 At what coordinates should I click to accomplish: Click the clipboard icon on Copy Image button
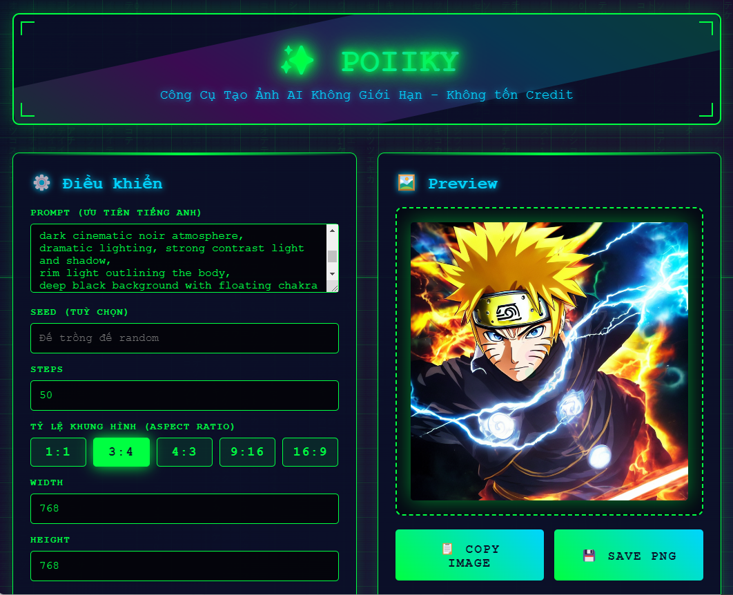click(x=447, y=548)
